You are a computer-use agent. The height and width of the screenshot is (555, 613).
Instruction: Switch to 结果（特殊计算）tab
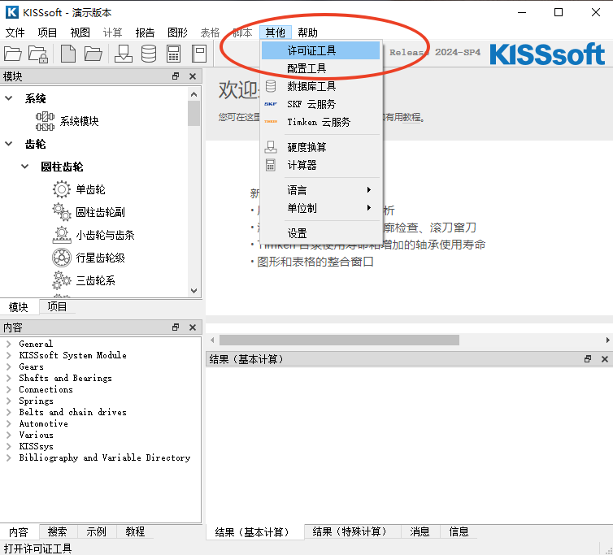pos(352,531)
